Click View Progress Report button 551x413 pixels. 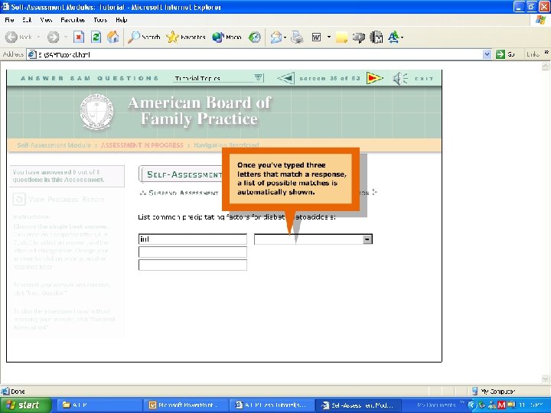point(60,200)
